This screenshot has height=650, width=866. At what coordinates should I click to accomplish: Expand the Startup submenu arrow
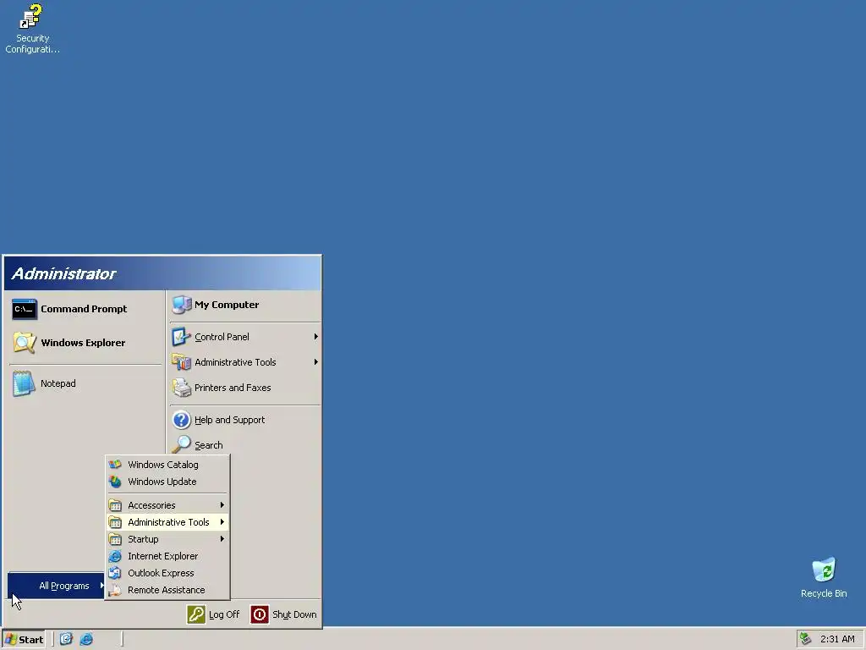(222, 539)
